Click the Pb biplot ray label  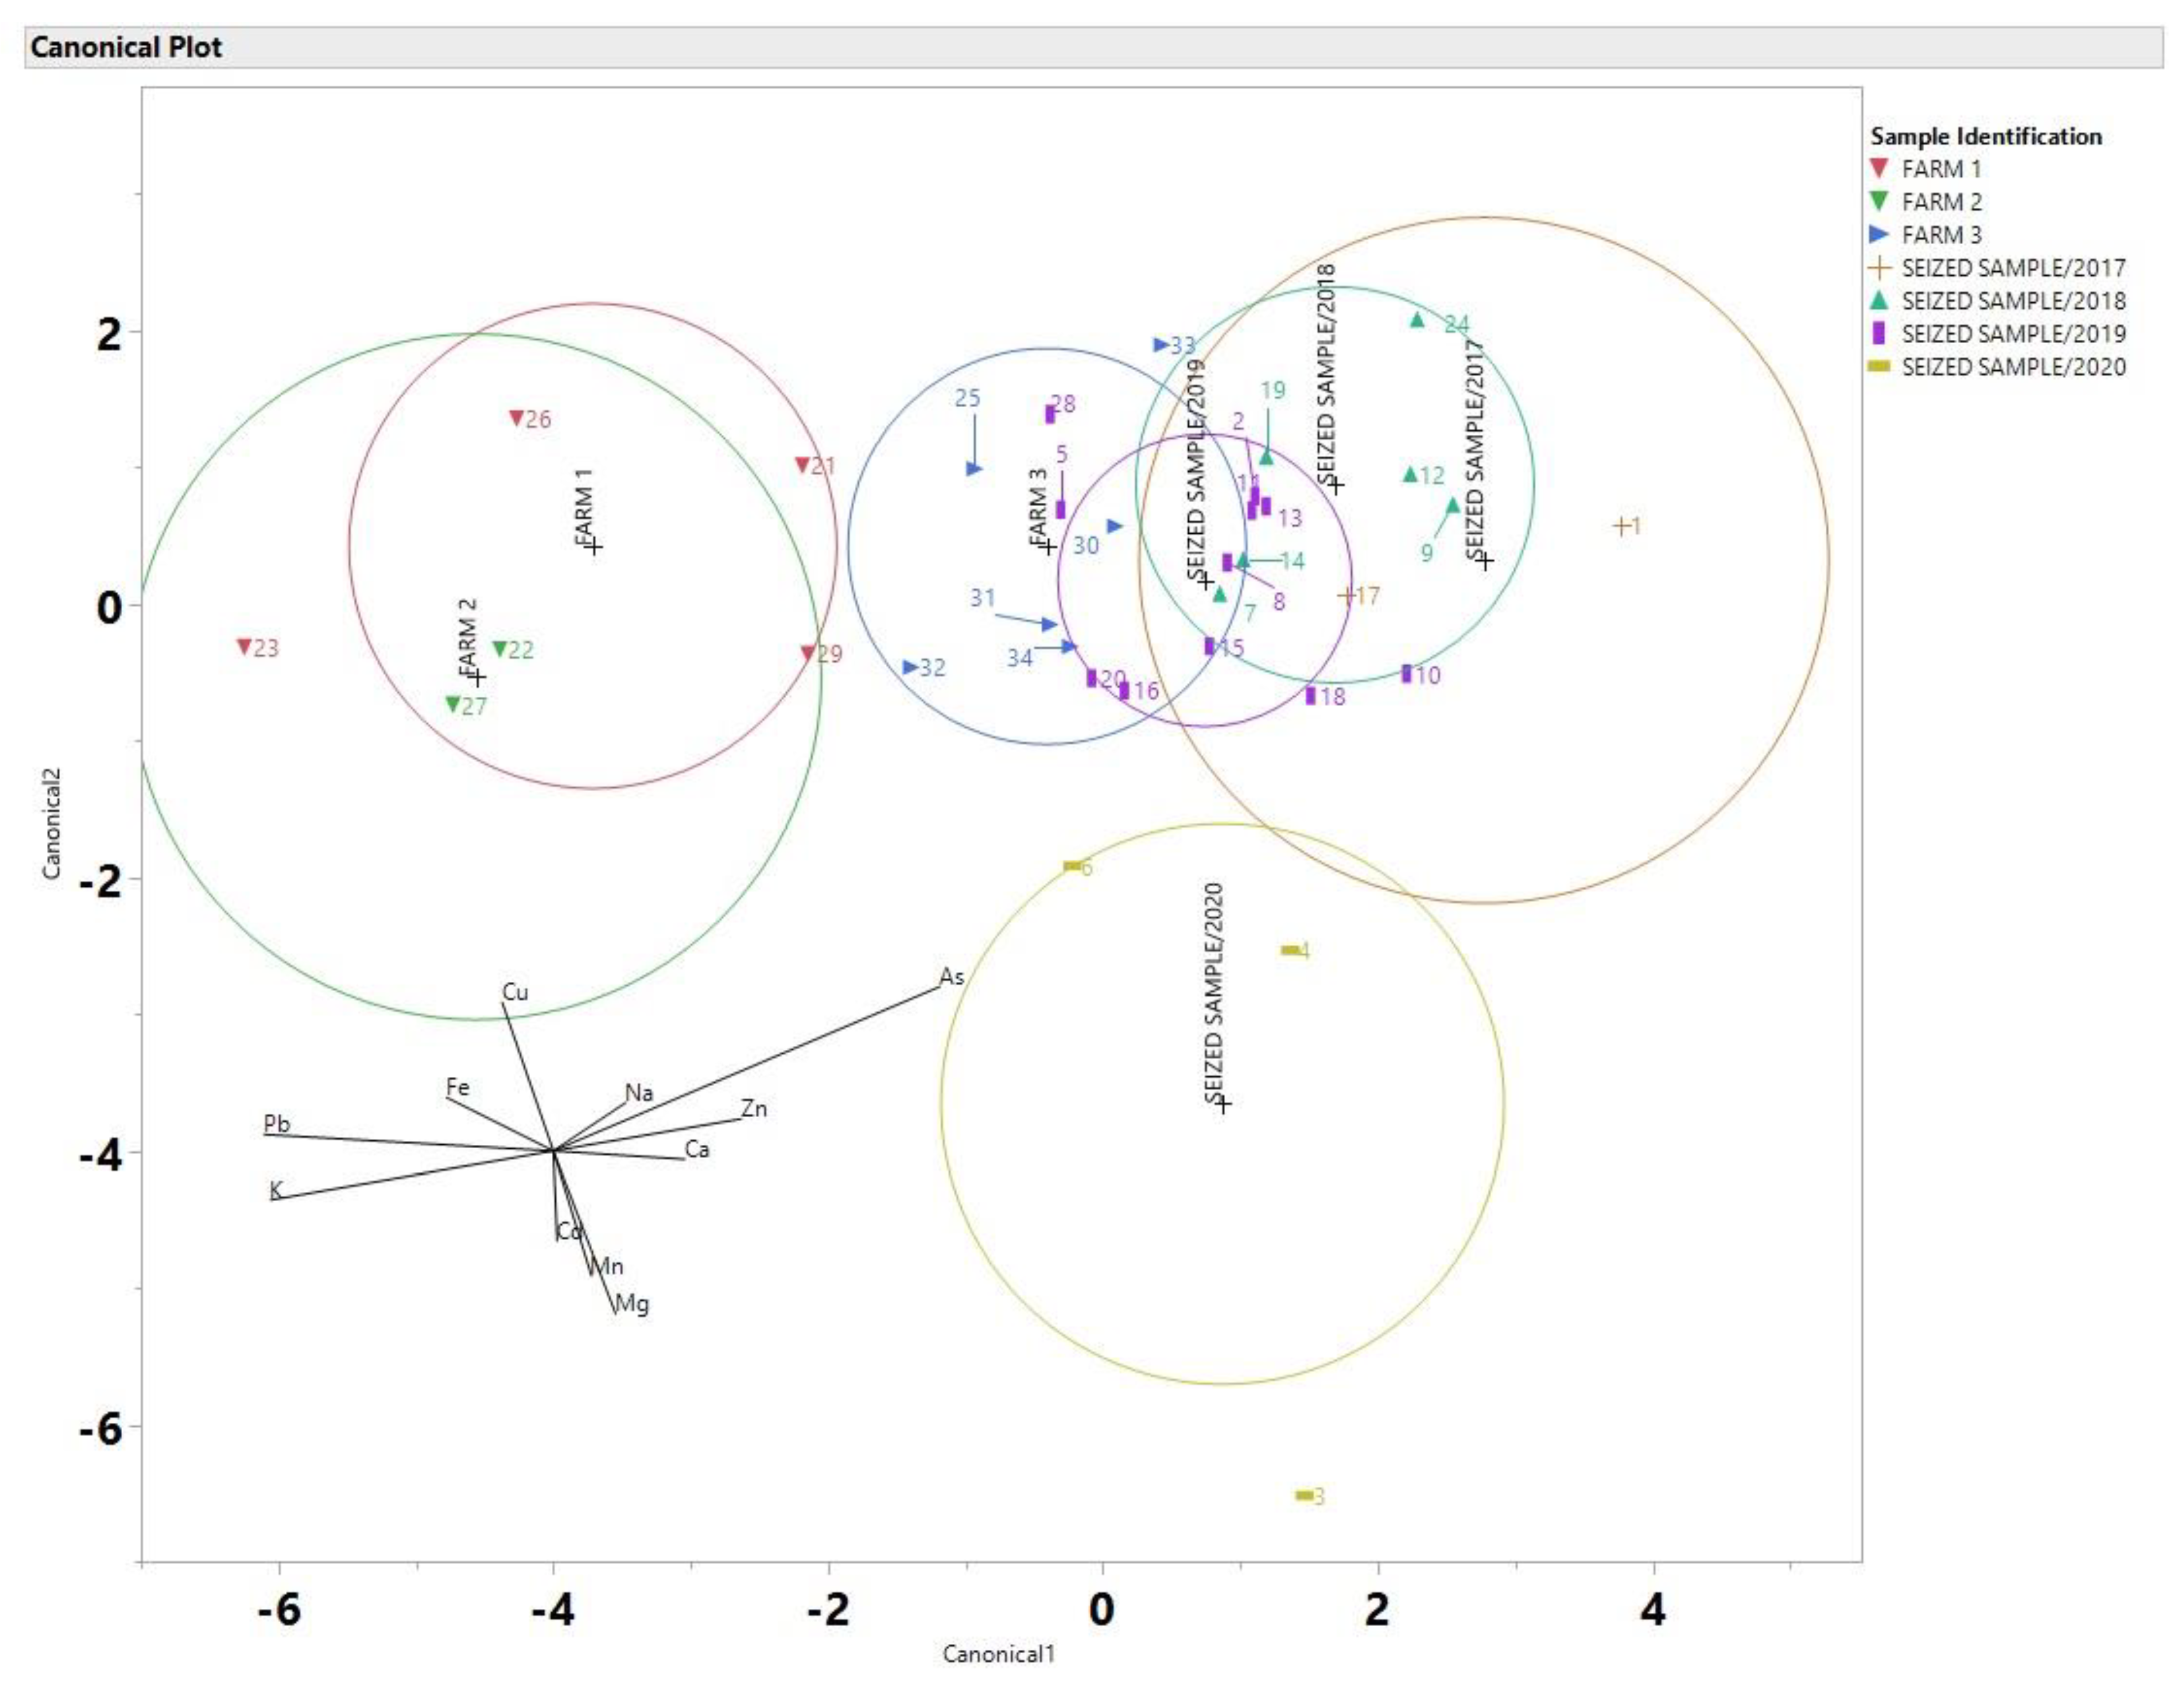point(276,1123)
